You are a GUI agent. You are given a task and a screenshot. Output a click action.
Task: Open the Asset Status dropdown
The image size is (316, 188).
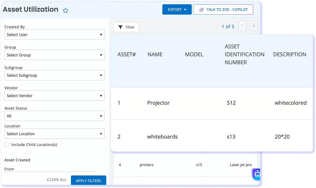[x=55, y=116]
